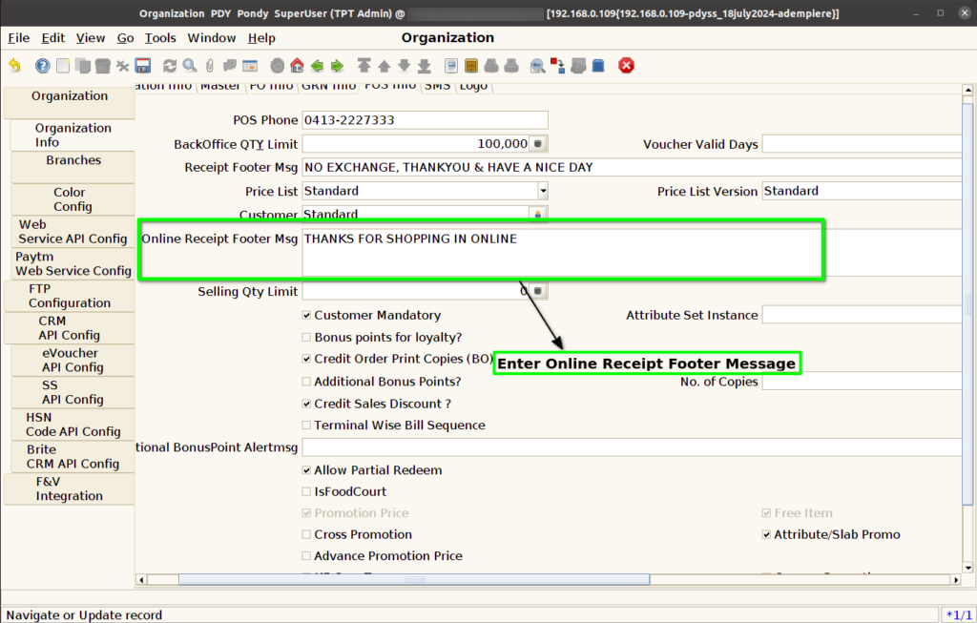Click the horizontal scrollbar right arrow
This screenshot has height=623, width=977.
point(956,579)
